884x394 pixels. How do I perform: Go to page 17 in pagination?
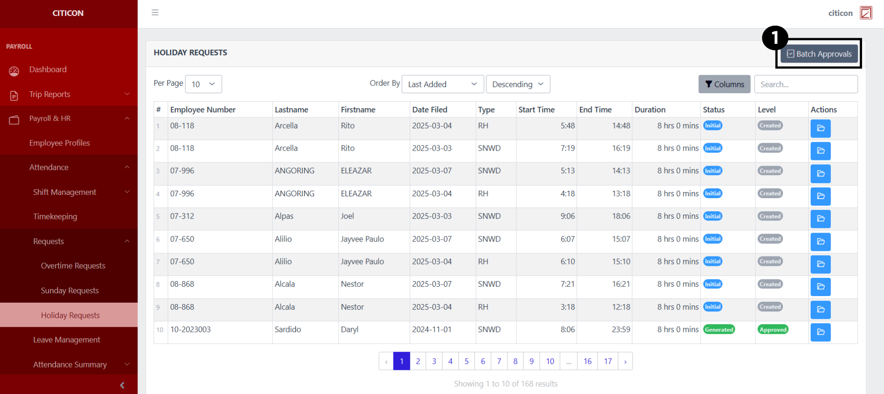[x=607, y=361]
